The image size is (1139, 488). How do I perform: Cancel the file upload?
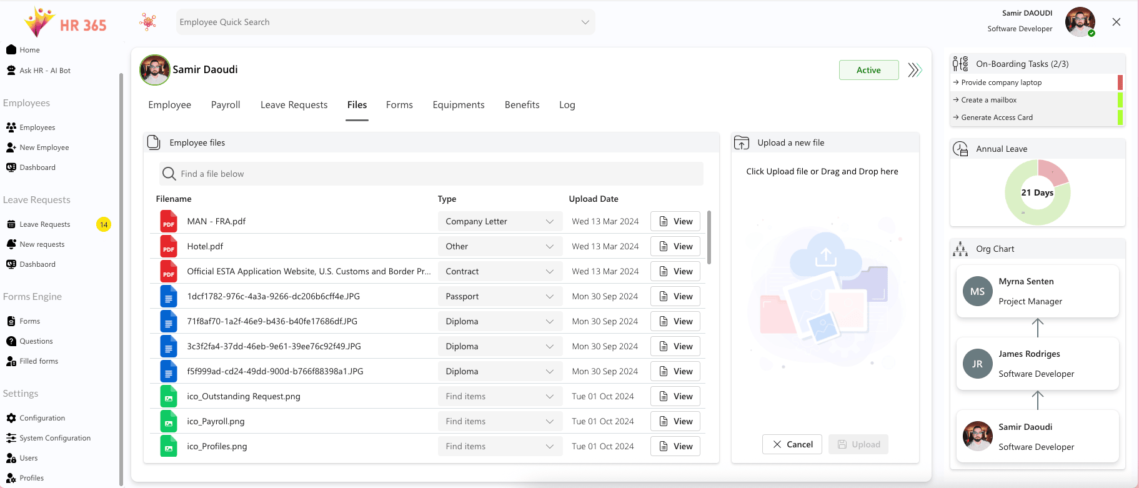[792, 444]
